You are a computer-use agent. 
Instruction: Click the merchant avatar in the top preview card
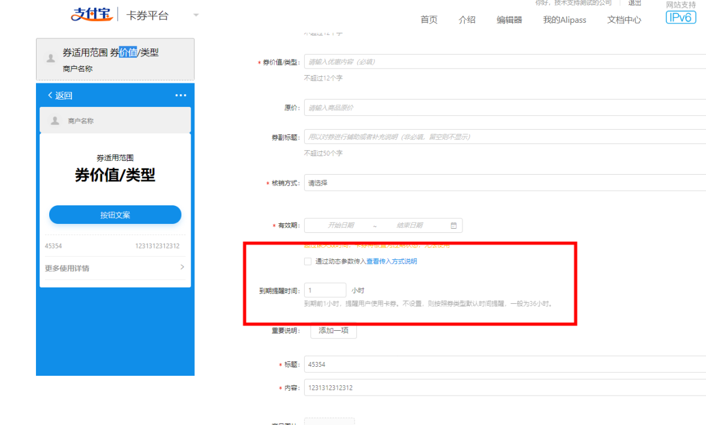51,58
